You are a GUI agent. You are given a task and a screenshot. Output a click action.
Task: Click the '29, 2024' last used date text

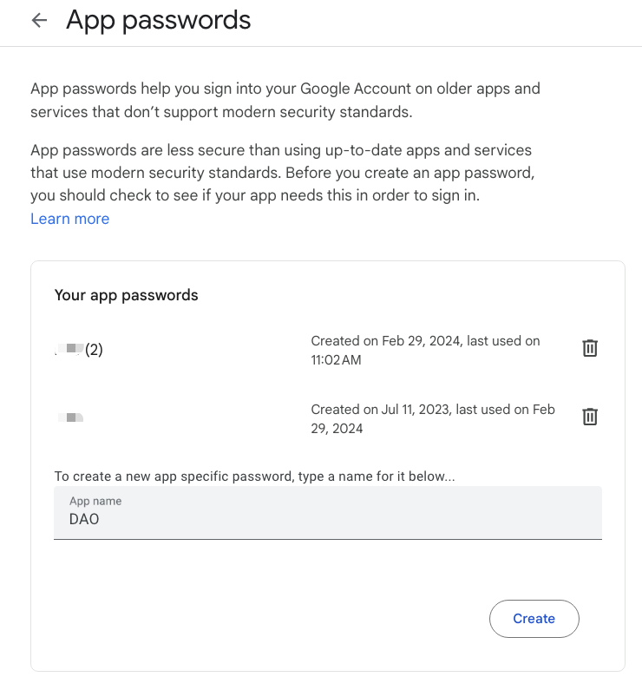pyautogui.click(x=337, y=429)
